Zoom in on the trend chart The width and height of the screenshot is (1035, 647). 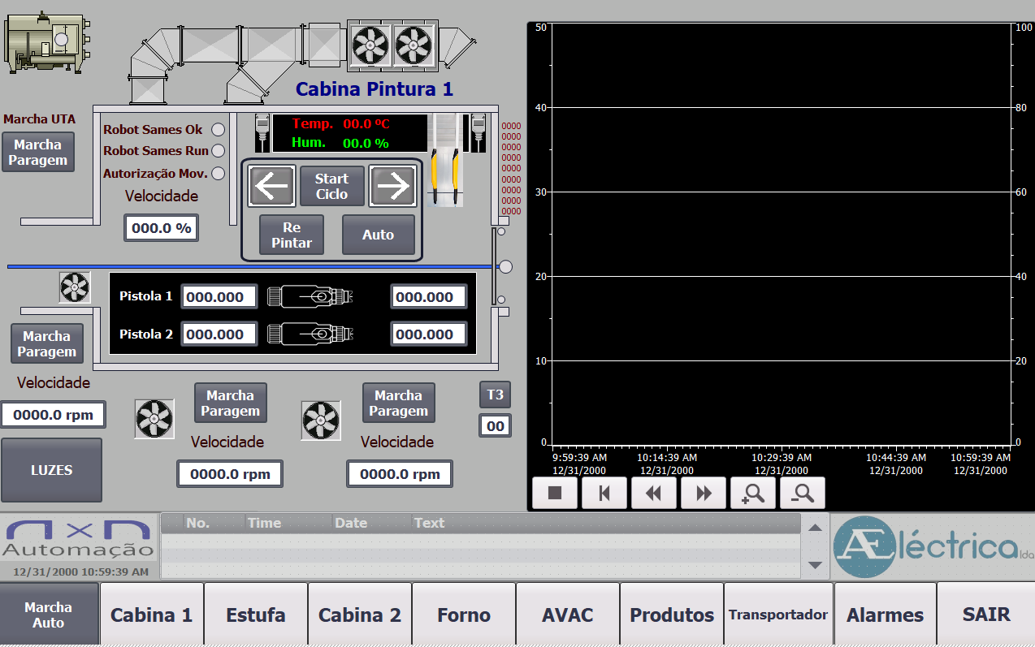coord(752,493)
